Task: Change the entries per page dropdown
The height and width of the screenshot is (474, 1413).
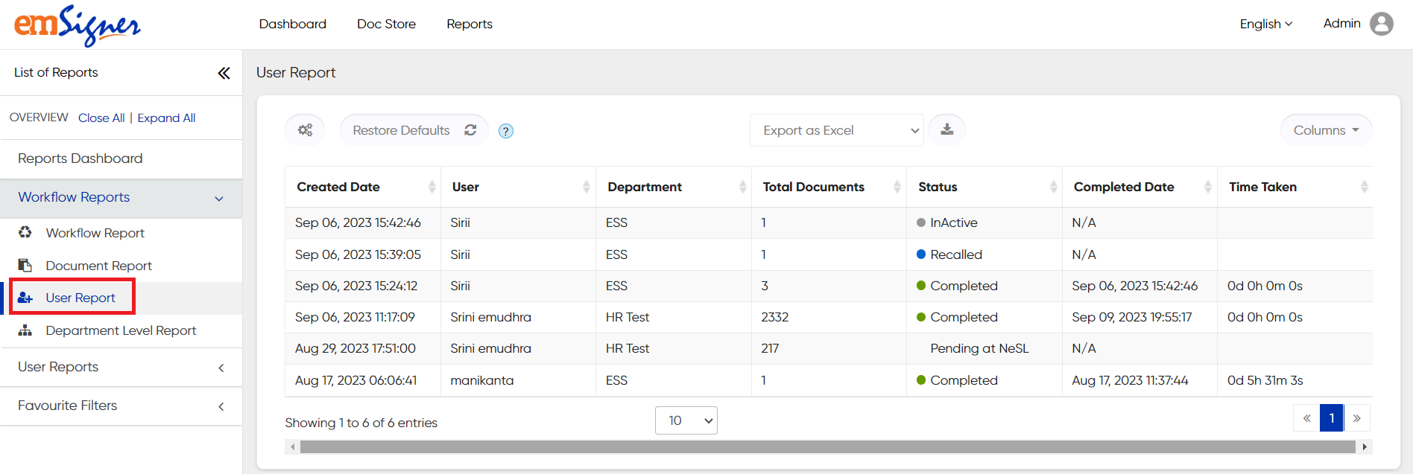Action: [x=686, y=420]
